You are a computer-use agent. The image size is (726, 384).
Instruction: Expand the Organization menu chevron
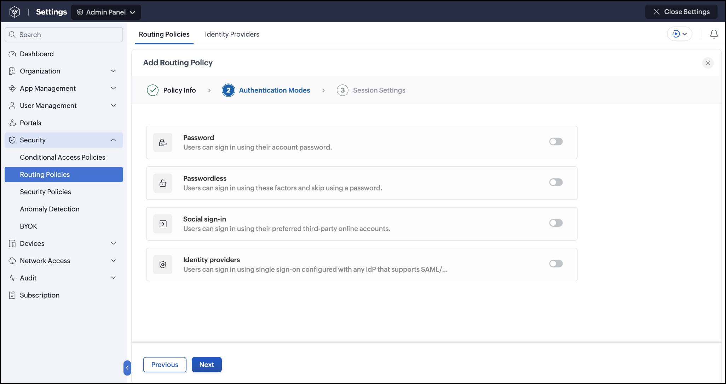[x=113, y=71]
